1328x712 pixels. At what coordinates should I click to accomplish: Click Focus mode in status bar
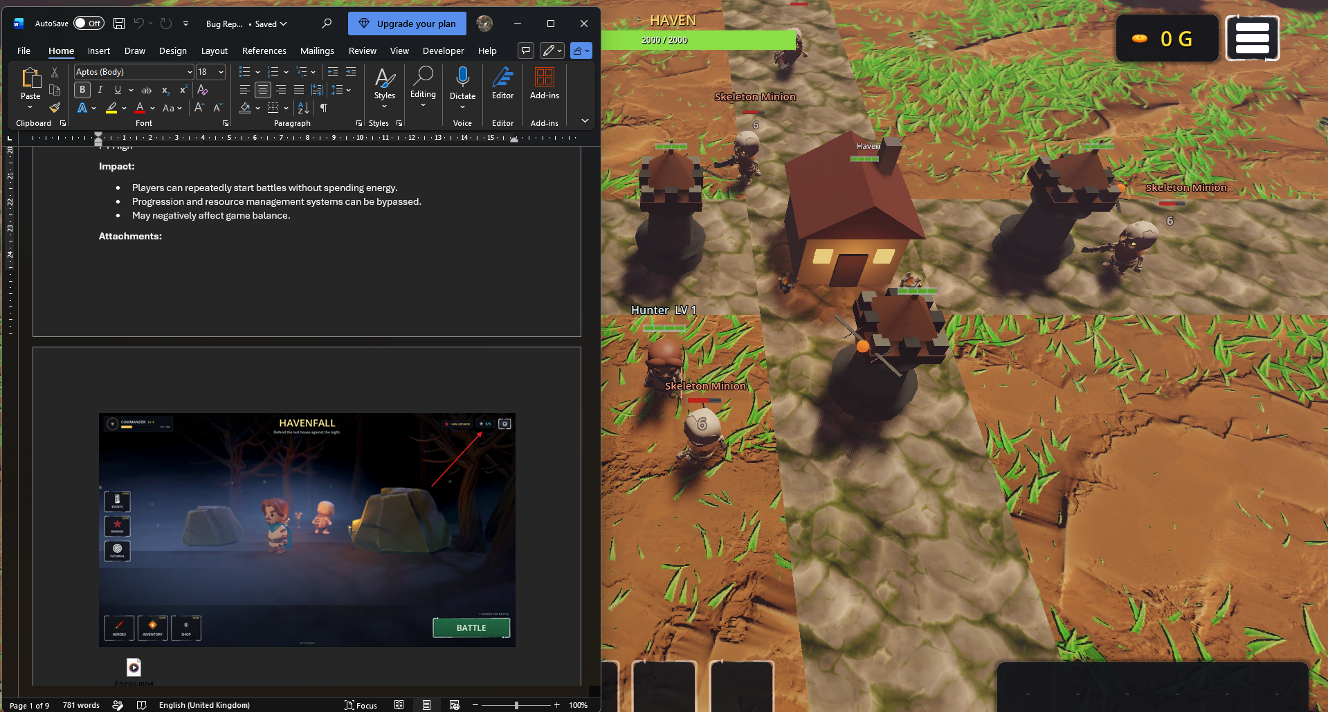[x=361, y=705]
